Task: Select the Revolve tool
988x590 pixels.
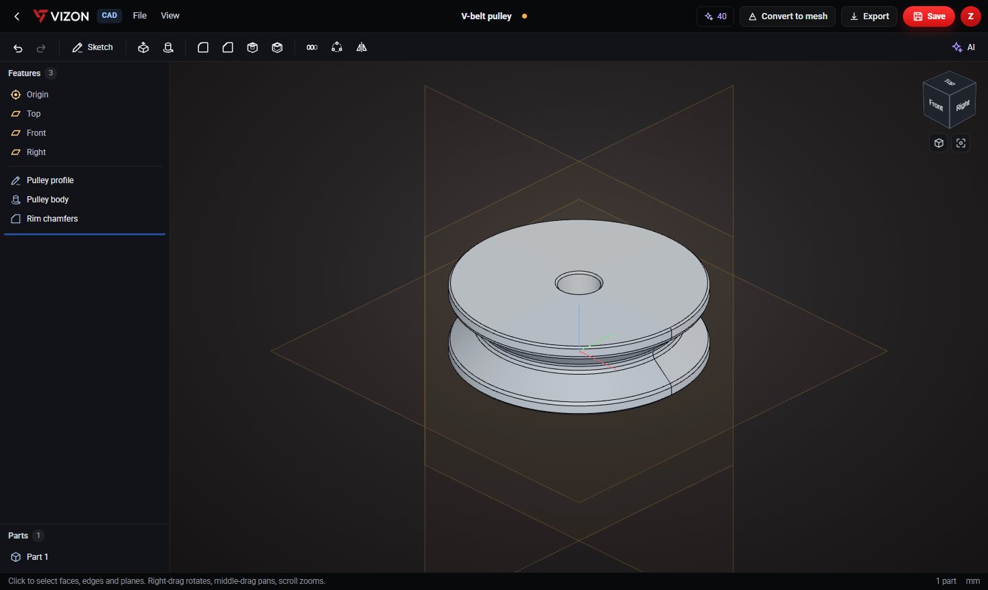Action: (168, 47)
